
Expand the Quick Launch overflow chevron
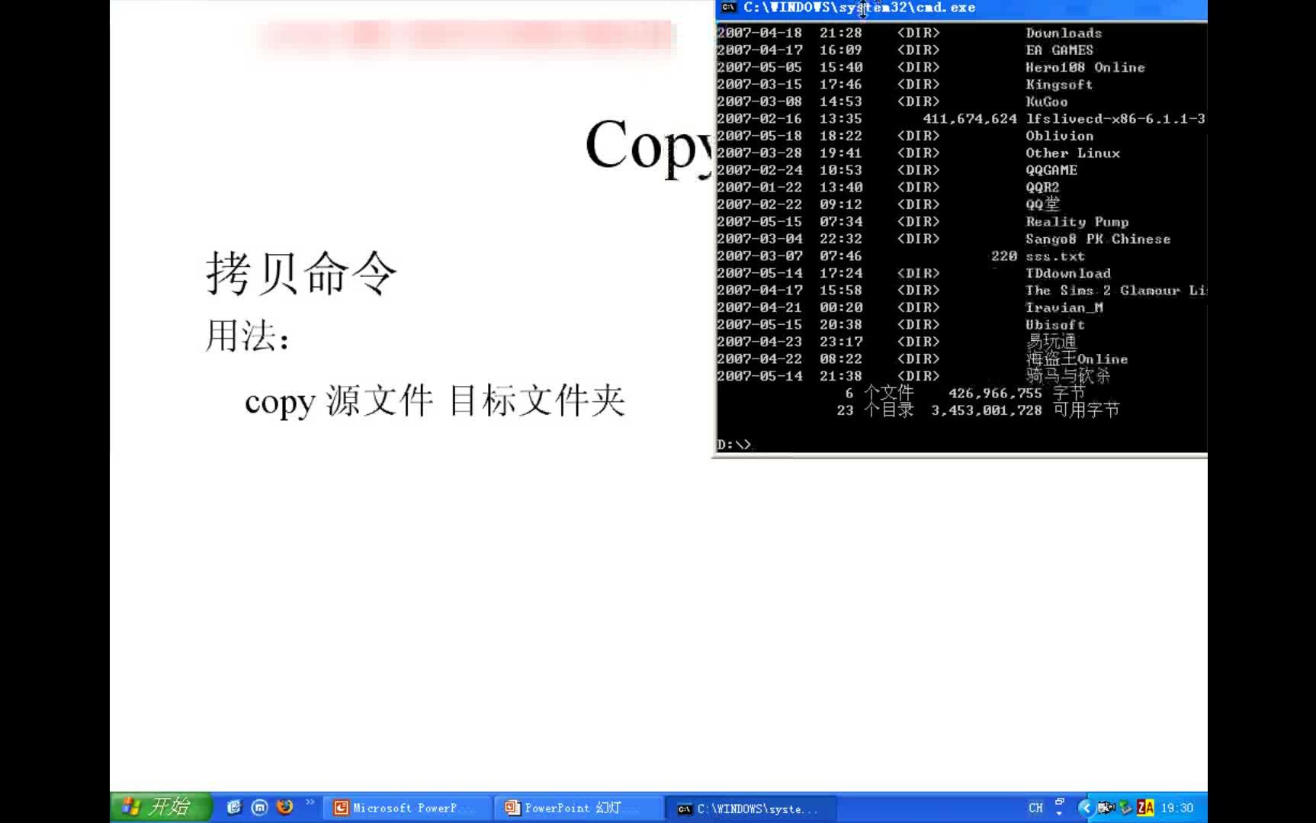coord(310,803)
